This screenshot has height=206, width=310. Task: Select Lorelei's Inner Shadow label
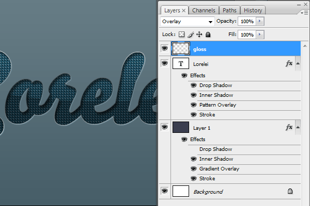(x=216, y=95)
